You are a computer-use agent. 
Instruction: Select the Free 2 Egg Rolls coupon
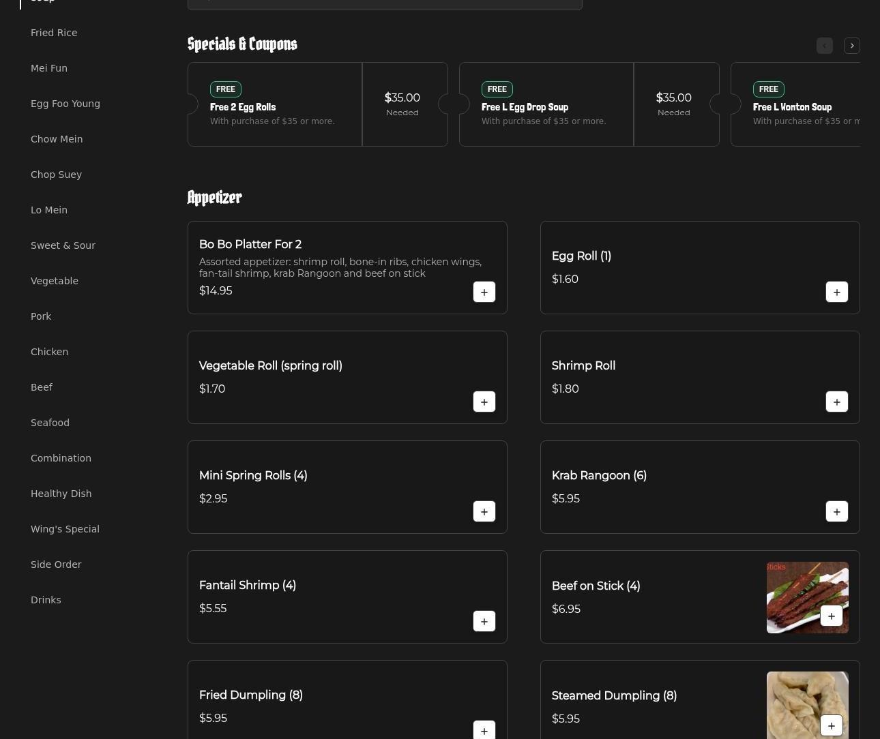coord(318,104)
